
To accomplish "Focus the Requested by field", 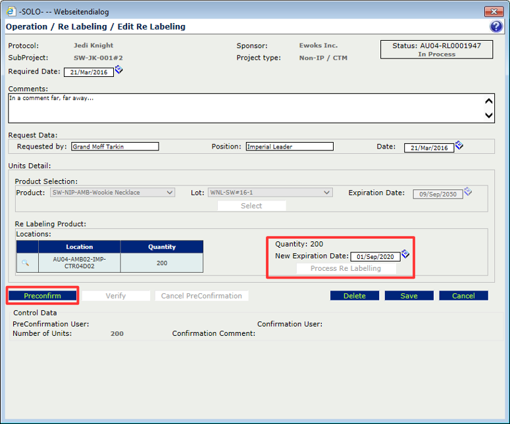I will tap(115, 147).
